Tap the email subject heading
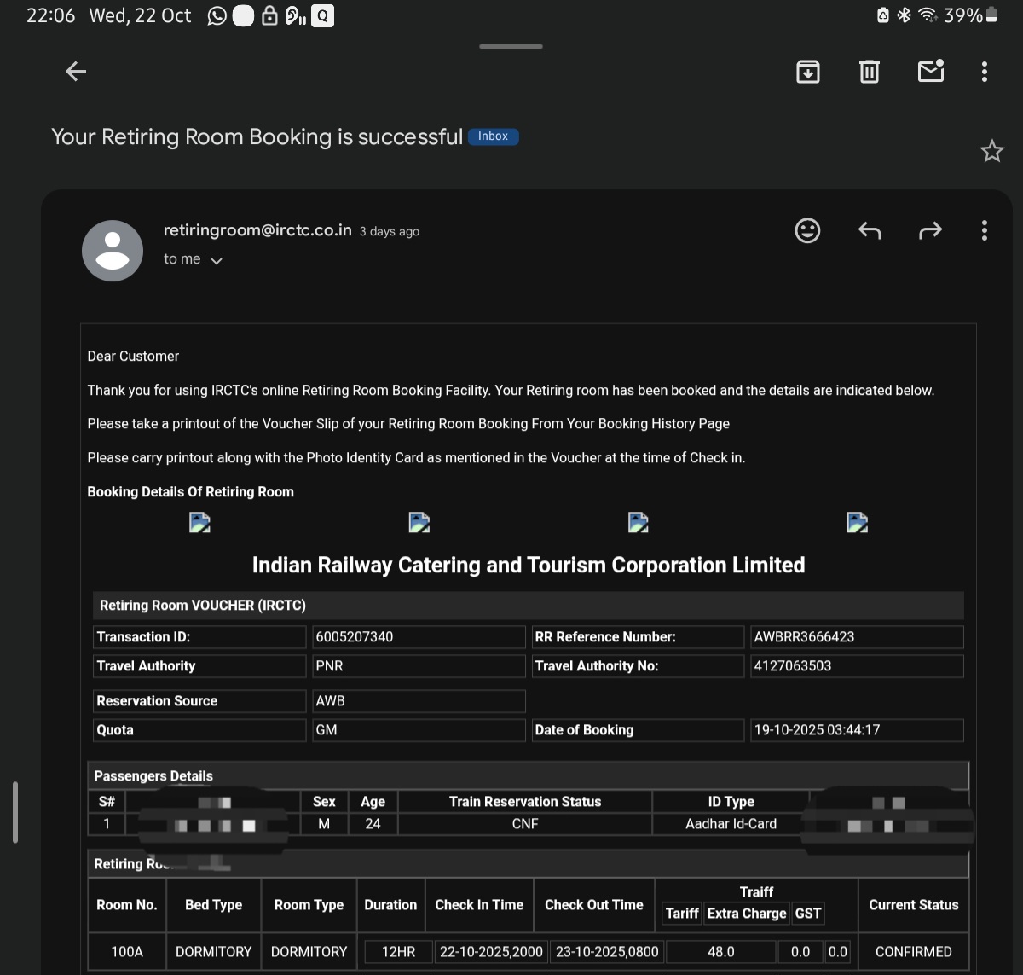Viewport: 1023px width, 975px height. tap(257, 137)
